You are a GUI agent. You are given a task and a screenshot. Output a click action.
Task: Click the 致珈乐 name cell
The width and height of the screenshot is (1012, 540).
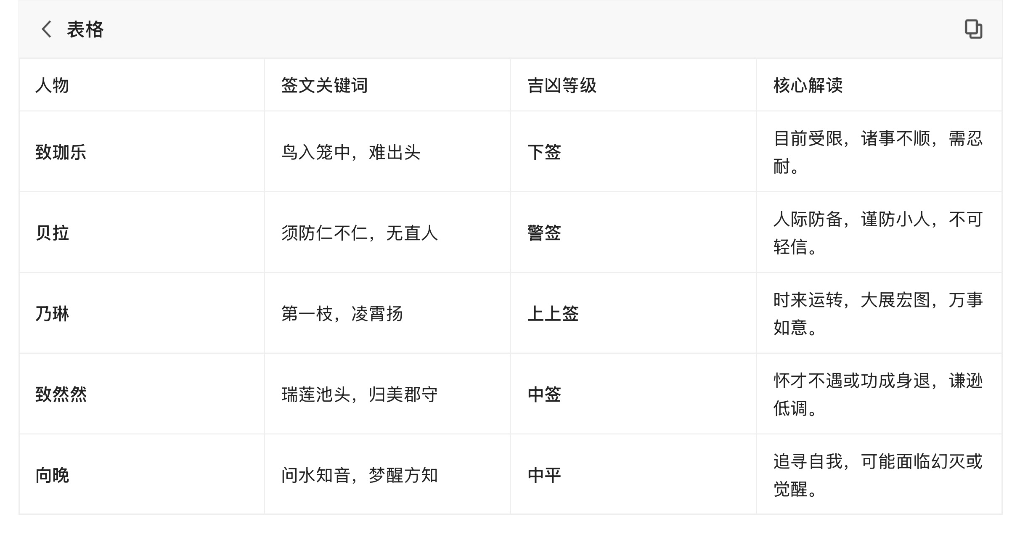(x=61, y=152)
